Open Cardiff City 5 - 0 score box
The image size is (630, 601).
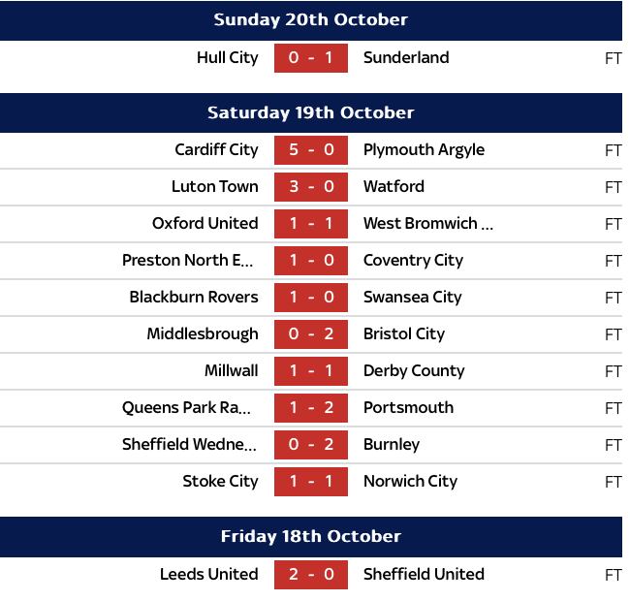[x=310, y=150]
